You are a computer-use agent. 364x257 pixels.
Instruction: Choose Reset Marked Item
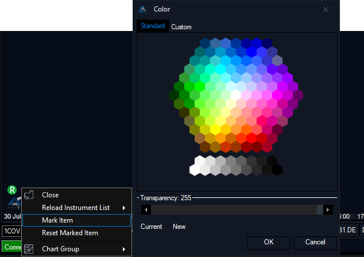70,233
